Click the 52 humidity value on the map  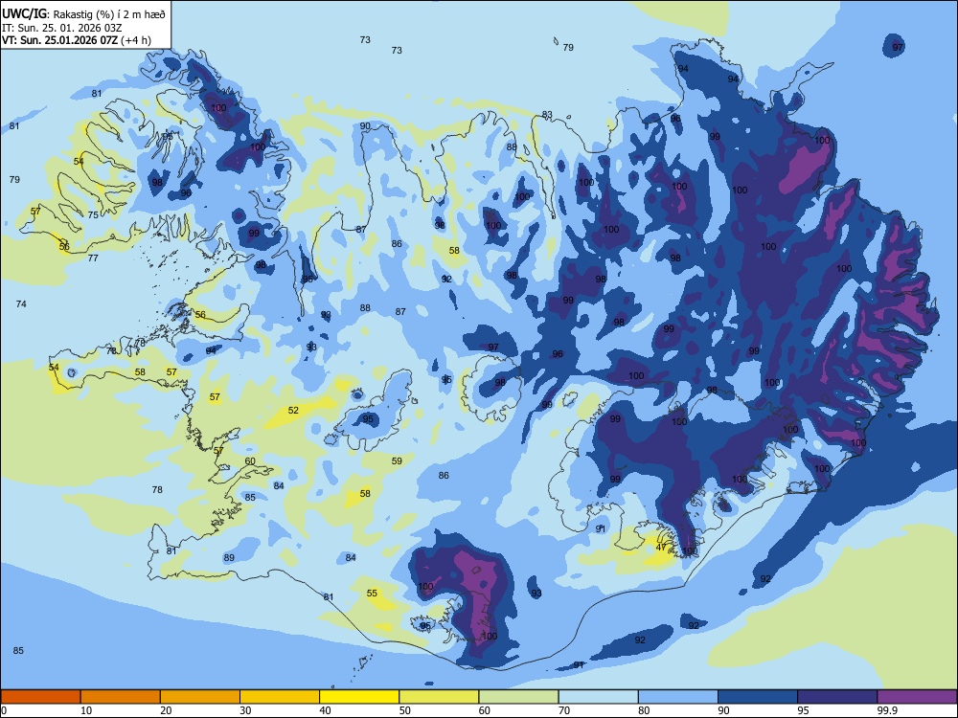click(293, 411)
